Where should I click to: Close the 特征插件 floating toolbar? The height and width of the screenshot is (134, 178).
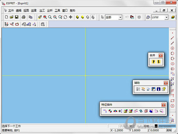pos(163,105)
